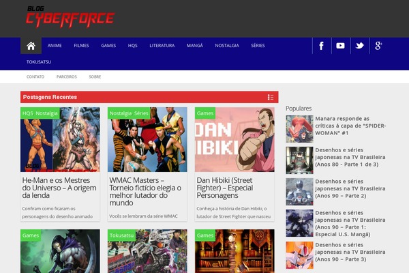Go to the Parceiros page
This screenshot has height=273, width=409.
[x=67, y=77]
